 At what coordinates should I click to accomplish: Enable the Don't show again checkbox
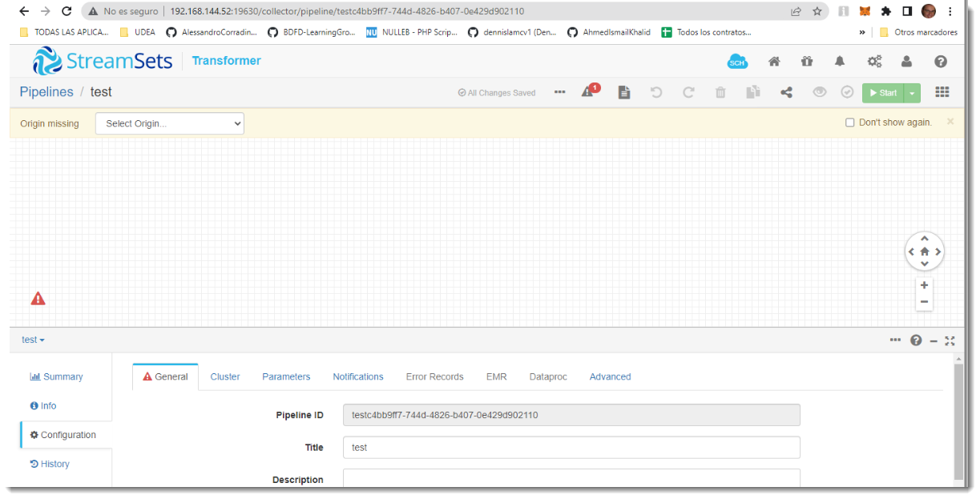pos(850,122)
